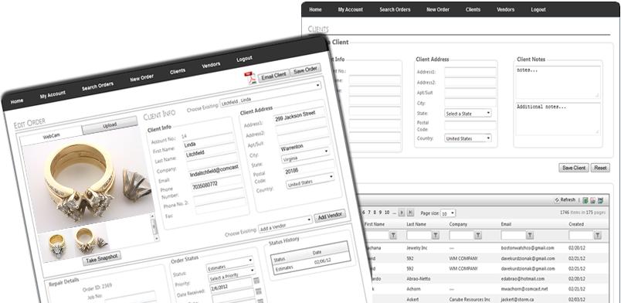Open Home in Clients window menu

[315, 9]
